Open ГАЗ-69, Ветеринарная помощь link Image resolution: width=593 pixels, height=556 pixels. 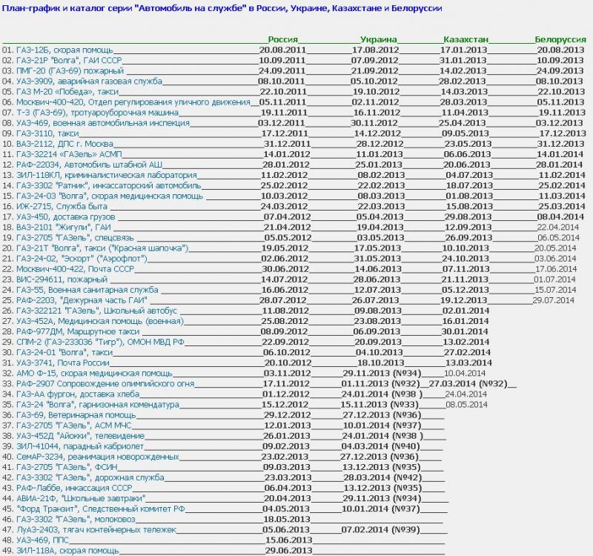76,415
